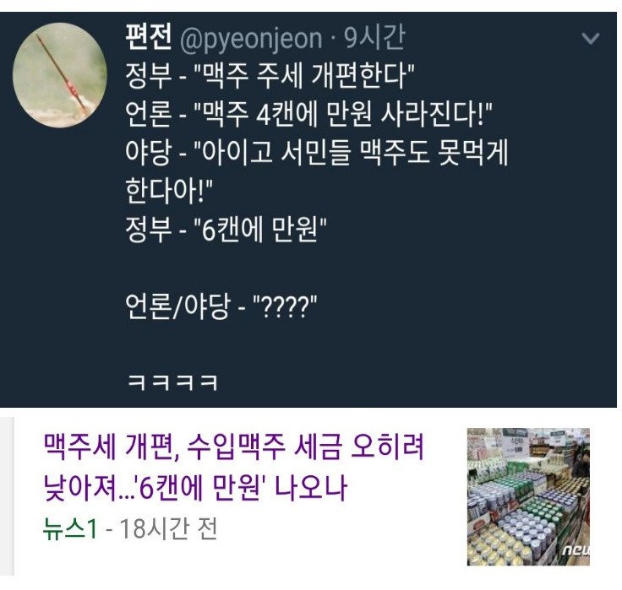Select the line "맥주 주세 개편한다"
The image size is (622, 590).
tap(270, 76)
